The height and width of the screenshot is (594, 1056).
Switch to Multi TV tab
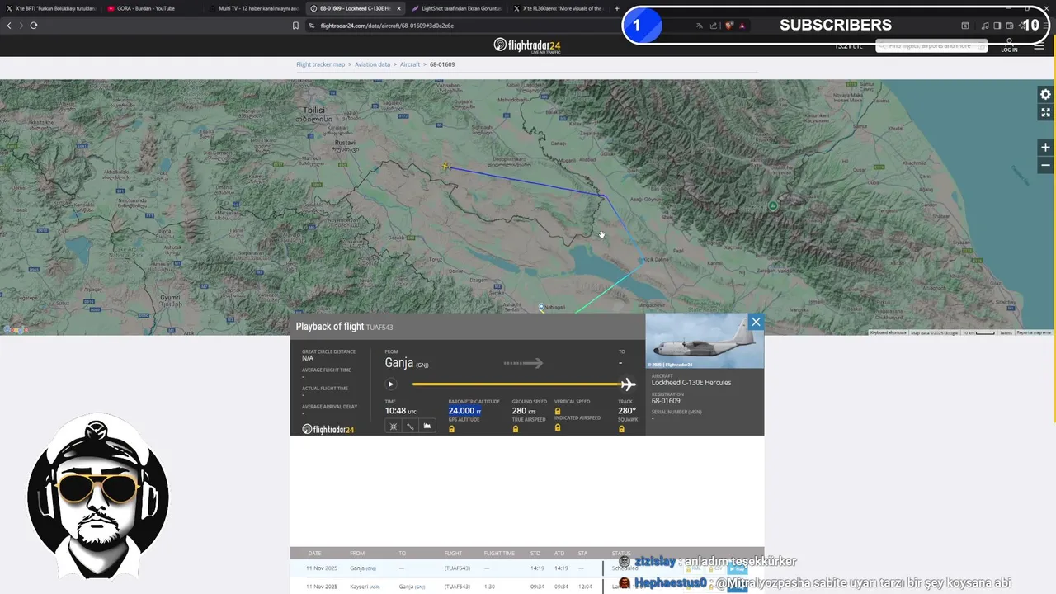coord(254,8)
